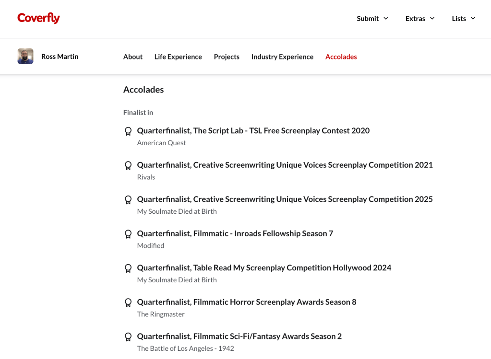Click the ribbon icon for Horror Screenplay Awards Season 8

point(128,302)
